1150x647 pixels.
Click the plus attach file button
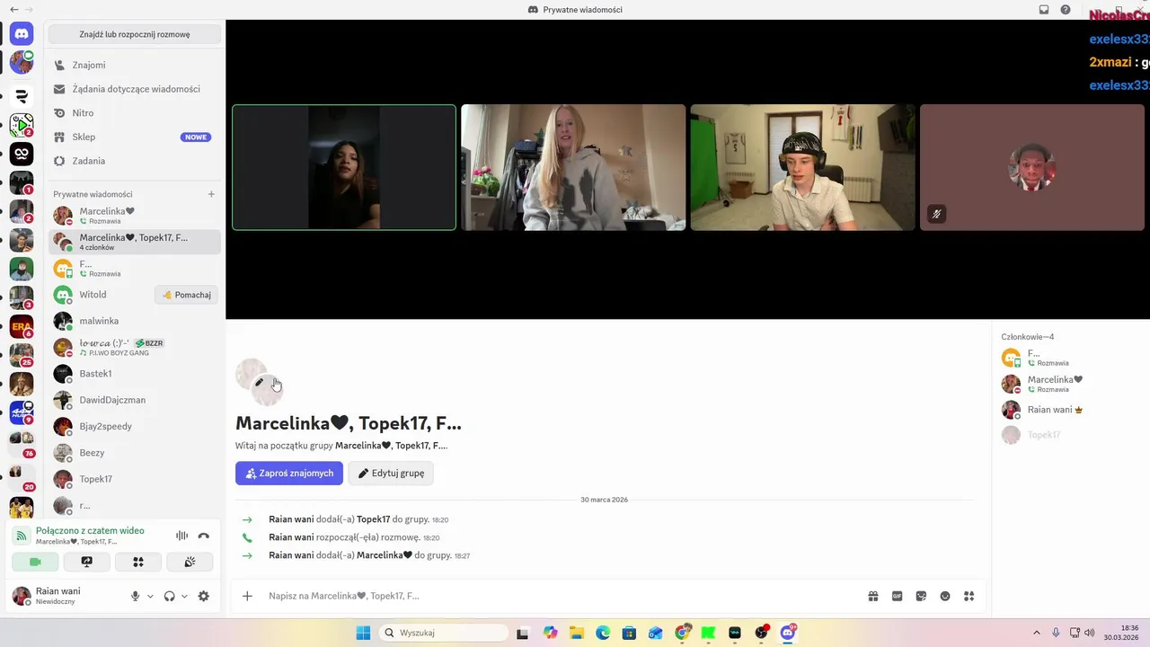pos(247,596)
